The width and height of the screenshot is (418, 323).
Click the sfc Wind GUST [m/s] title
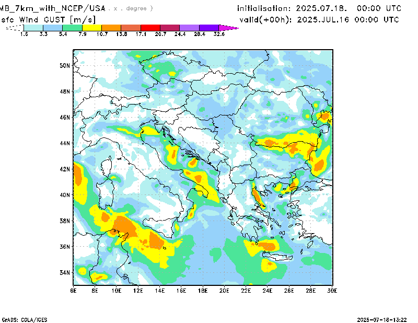pyautogui.click(x=48, y=20)
